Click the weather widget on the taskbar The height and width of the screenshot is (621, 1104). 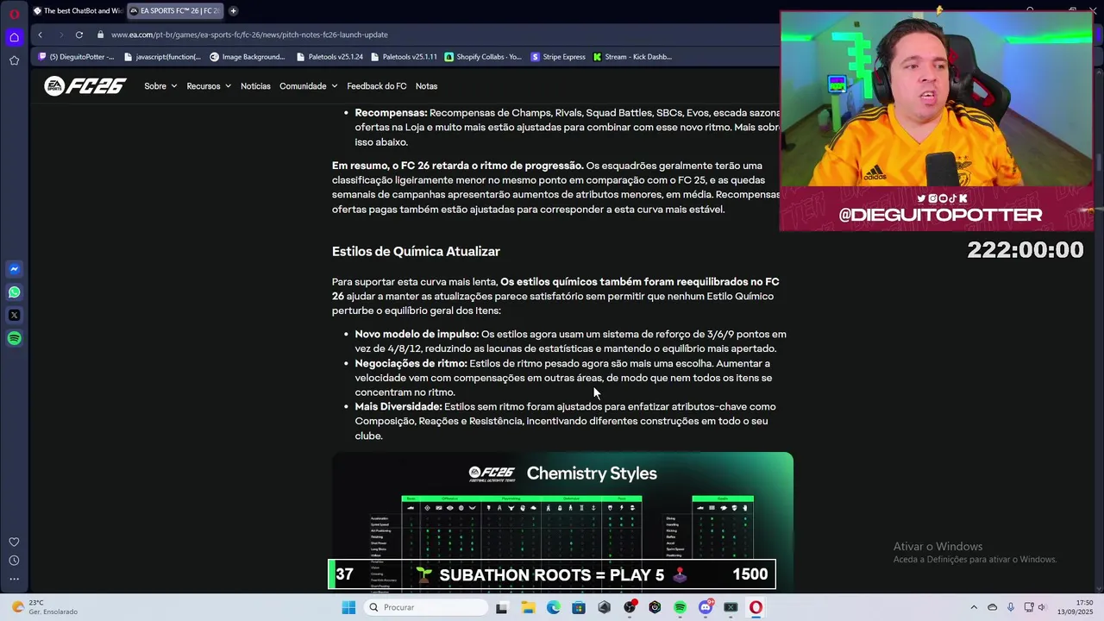[x=43, y=607]
